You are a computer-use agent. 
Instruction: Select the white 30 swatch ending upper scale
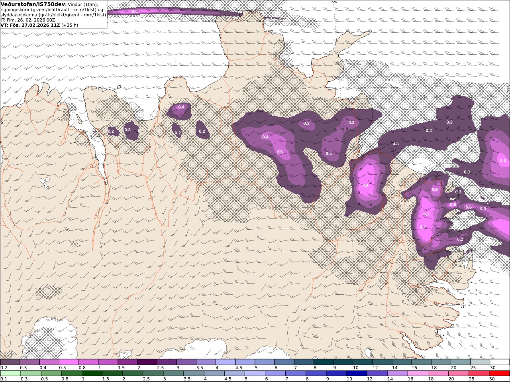point(500,362)
